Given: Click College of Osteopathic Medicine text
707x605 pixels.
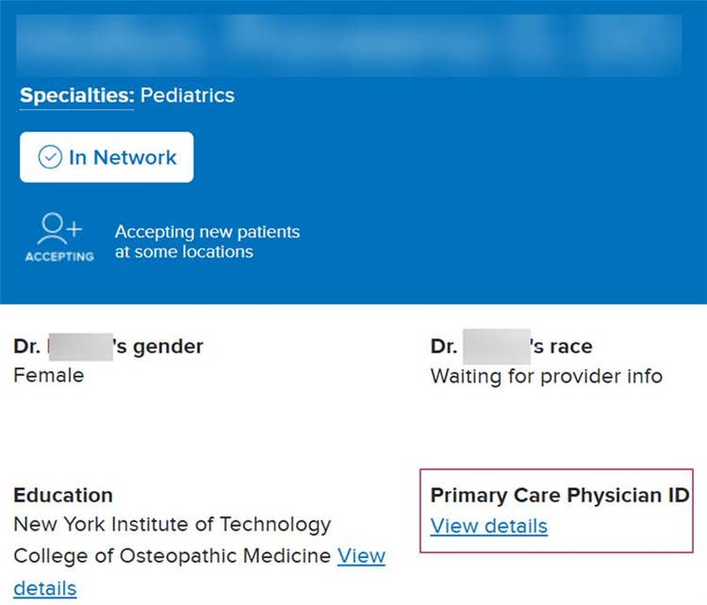Looking at the screenshot, I should point(172,555).
